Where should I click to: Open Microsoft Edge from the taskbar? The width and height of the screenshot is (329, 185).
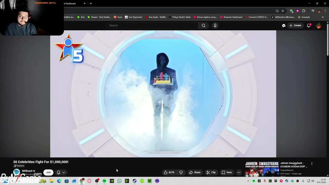pyautogui.click(x=59, y=181)
